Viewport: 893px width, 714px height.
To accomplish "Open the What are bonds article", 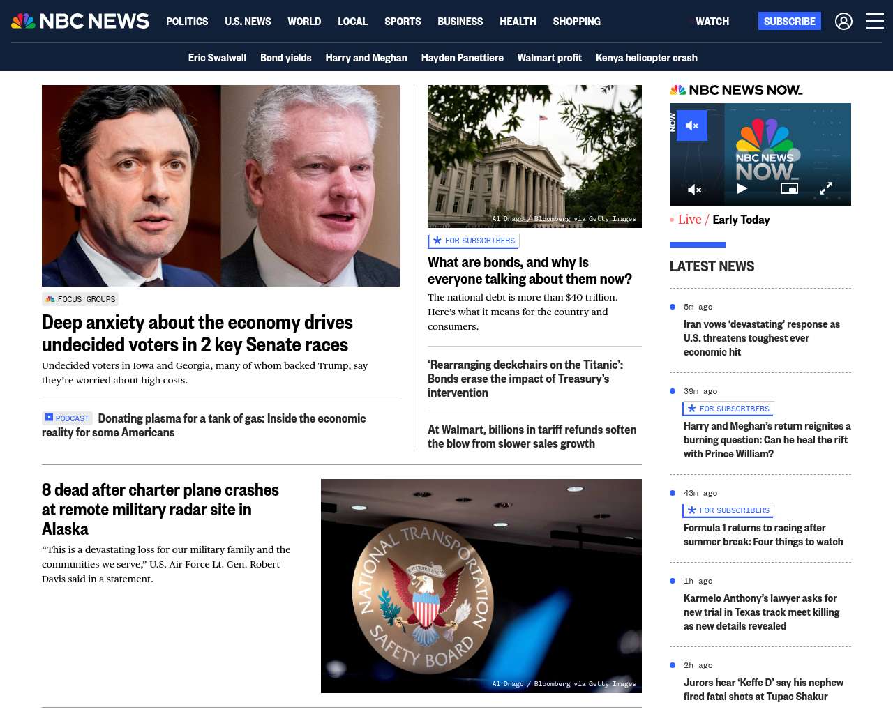I will 530,271.
